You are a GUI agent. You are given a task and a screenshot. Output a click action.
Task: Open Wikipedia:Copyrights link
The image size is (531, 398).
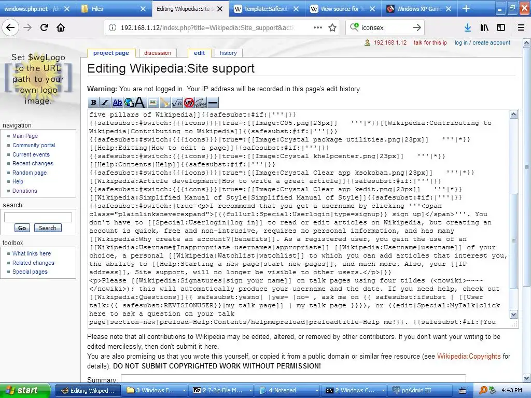469,357
